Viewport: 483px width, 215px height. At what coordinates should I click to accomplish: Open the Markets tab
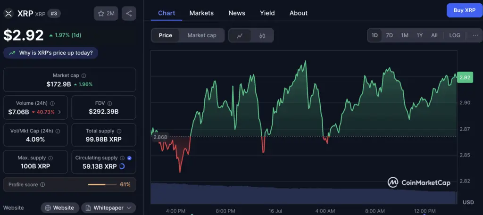(x=201, y=13)
